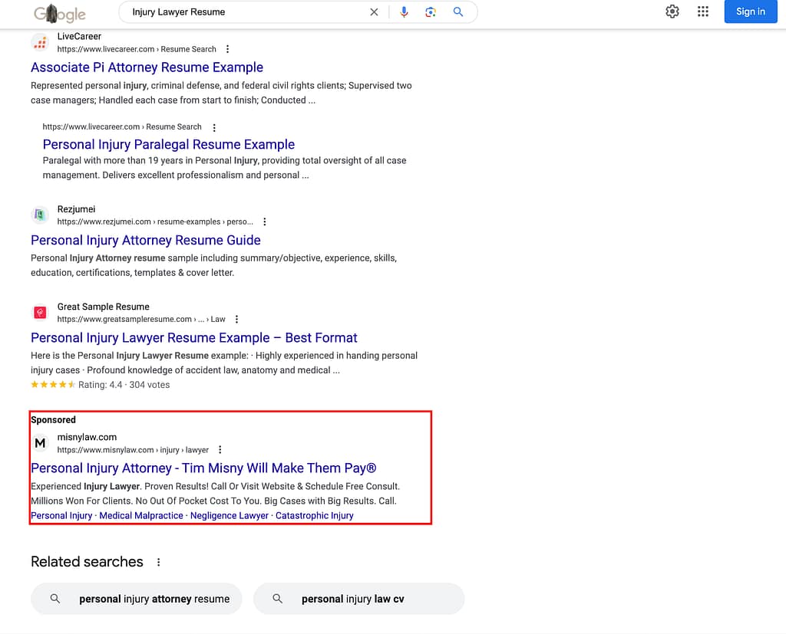Click the Catastrophic Injury sitelink
This screenshot has width=786, height=634.
[x=314, y=516]
